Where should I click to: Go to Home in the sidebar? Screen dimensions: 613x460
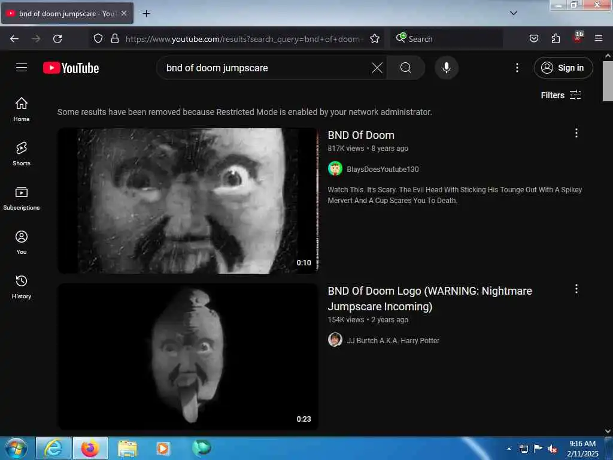pyautogui.click(x=22, y=109)
